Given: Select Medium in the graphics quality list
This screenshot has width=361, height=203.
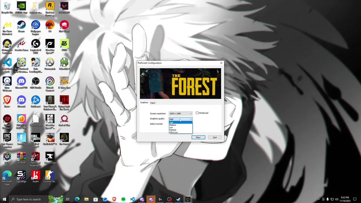Looking at the screenshot, I should 180,125.
